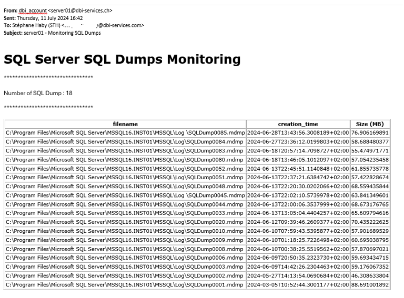The width and height of the screenshot is (404, 298).
Task: Click the size value 88.691001892
Action: click(x=370, y=285)
